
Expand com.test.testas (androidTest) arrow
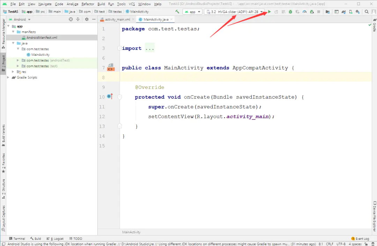click(18, 60)
